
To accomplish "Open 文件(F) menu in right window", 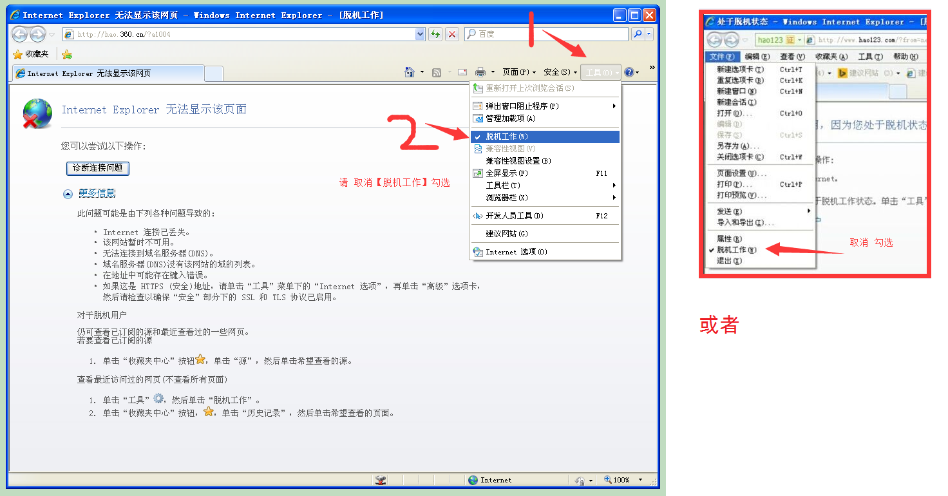I will point(721,57).
